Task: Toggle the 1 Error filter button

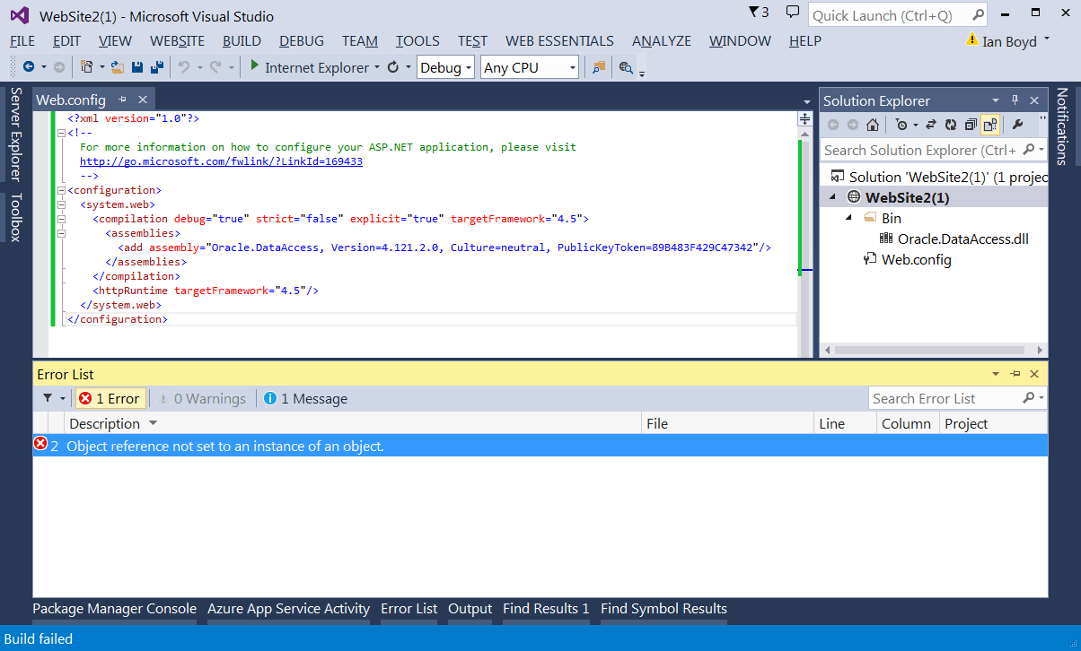Action: coord(109,398)
